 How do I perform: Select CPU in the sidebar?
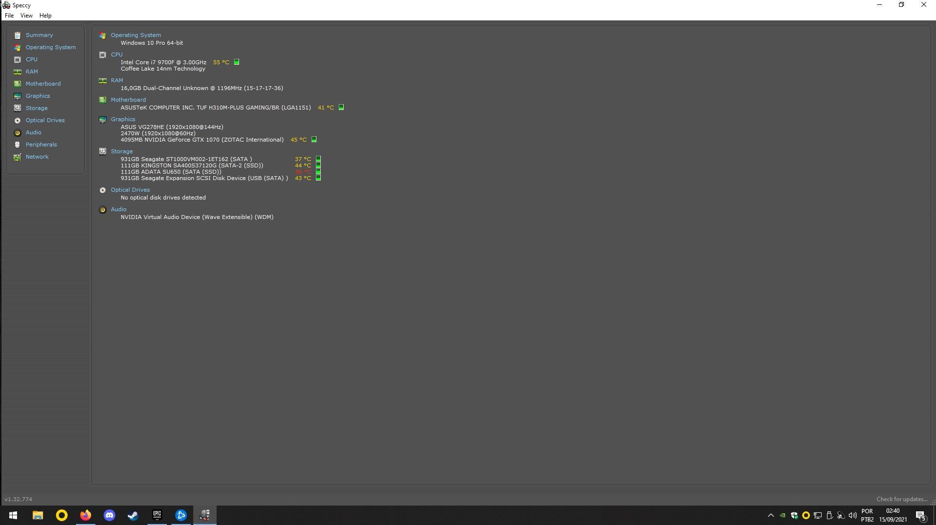[x=32, y=59]
